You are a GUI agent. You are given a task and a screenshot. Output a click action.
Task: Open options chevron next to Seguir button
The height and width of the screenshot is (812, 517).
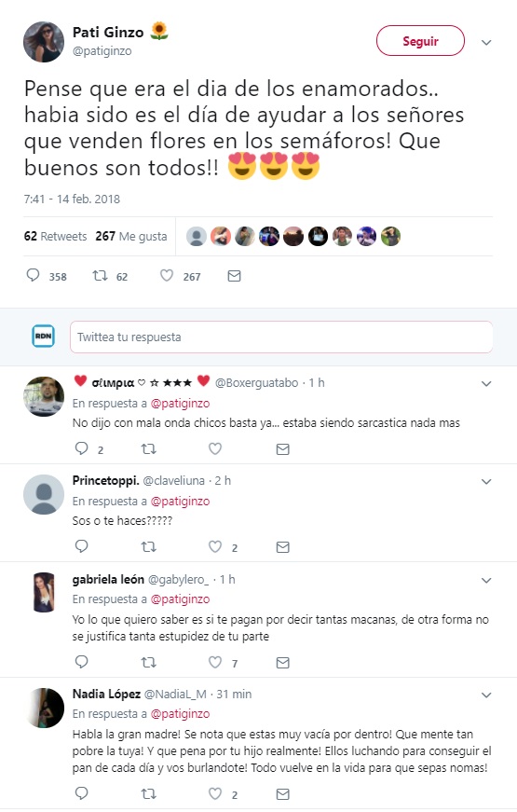[486, 42]
